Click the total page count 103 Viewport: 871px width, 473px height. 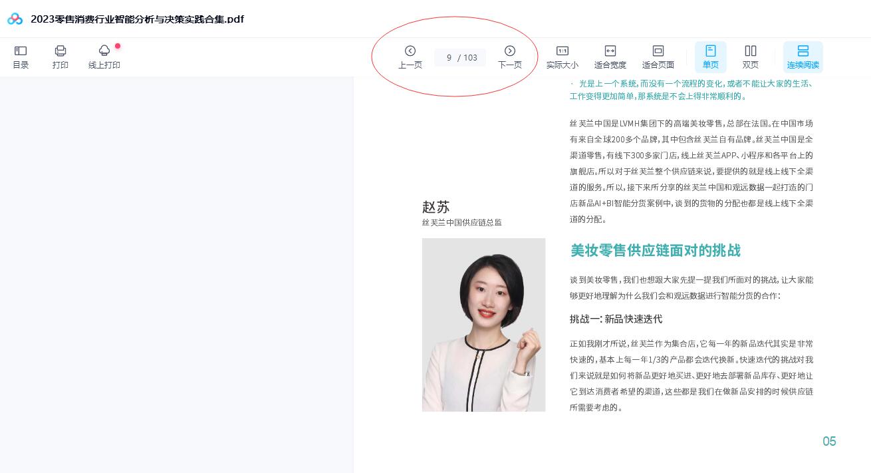tap(471, 58)
